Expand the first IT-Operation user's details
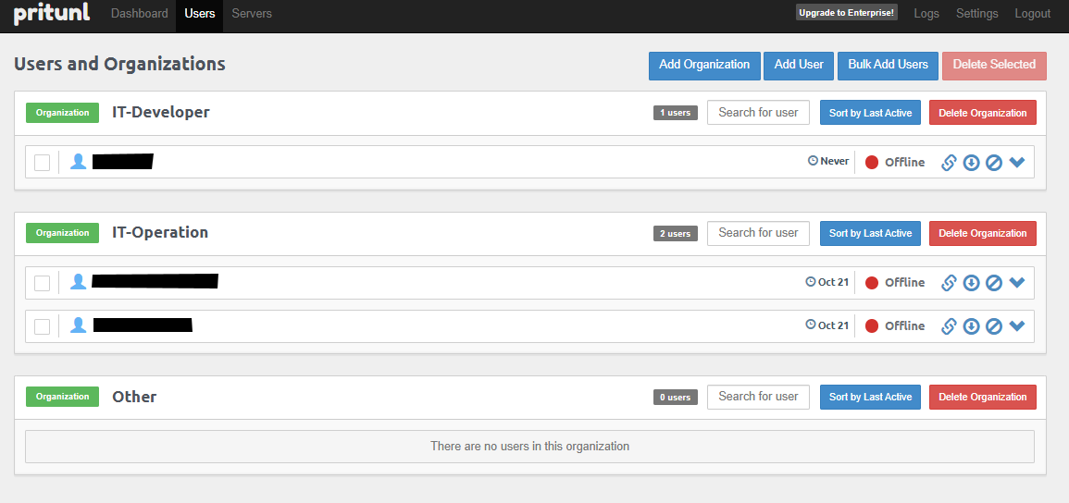This screenshot has width=1069, height=503. [x=1017, y=283]
